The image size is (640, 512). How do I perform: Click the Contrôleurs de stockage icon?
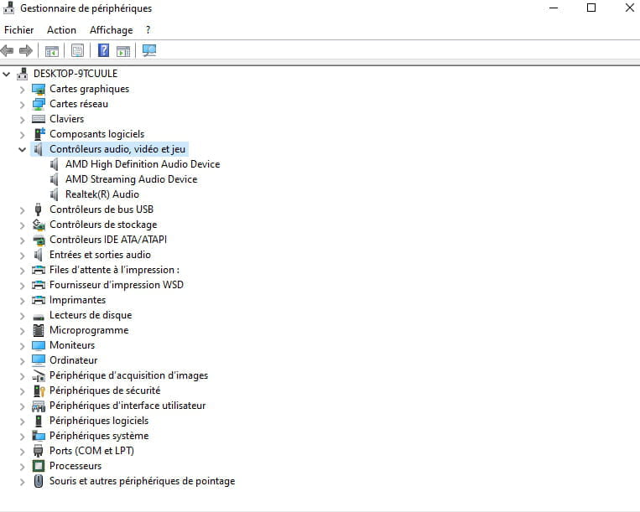[x=39, y=225]
